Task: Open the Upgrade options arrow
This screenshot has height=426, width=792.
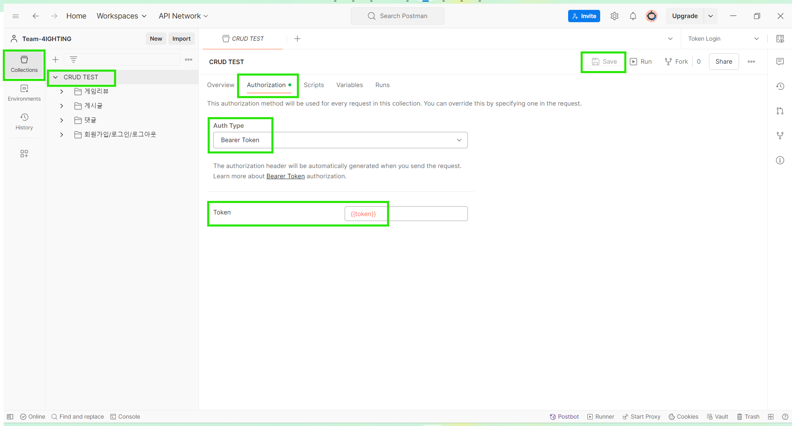Action: (x=711, y=16)
